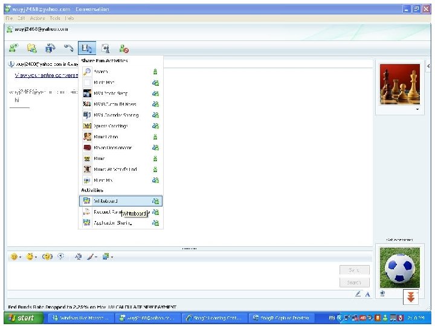Open the Edit menu
Screen dimensions: 435x326
[21, 18]
